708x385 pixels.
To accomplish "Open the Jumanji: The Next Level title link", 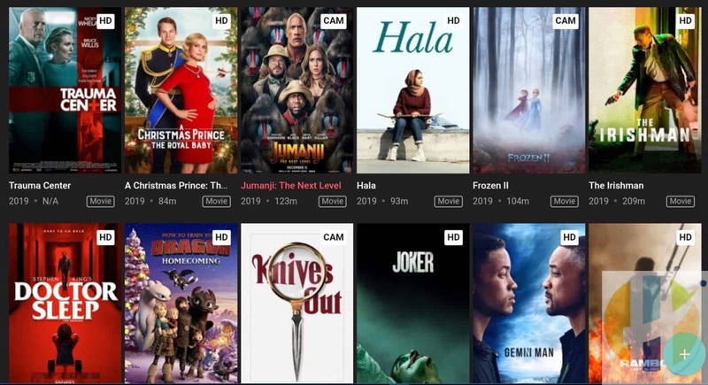I will pos(291,186).
